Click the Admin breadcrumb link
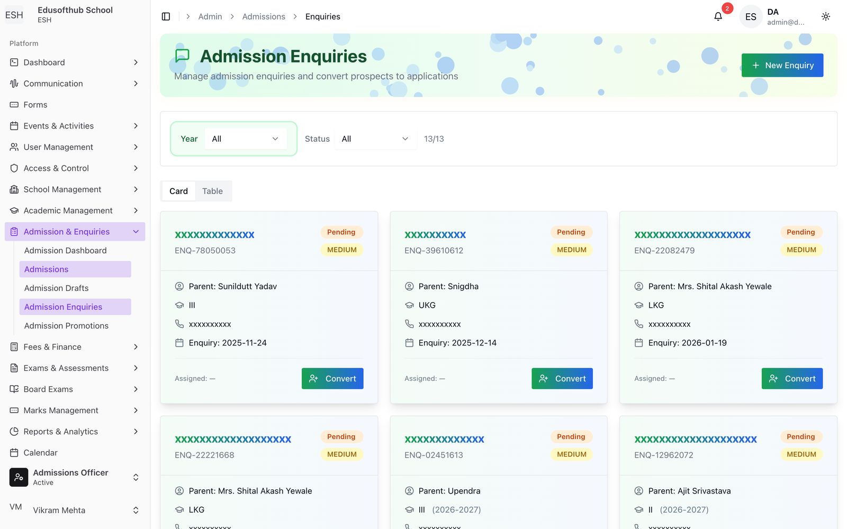The height and width of the screenshot is (529, 847). (210, 16)
